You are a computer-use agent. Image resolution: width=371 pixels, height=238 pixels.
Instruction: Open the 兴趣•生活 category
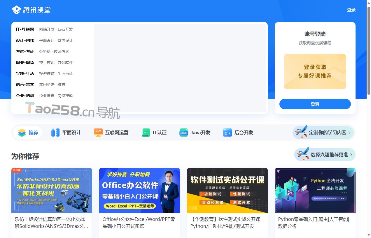click(x=25, y=74)
